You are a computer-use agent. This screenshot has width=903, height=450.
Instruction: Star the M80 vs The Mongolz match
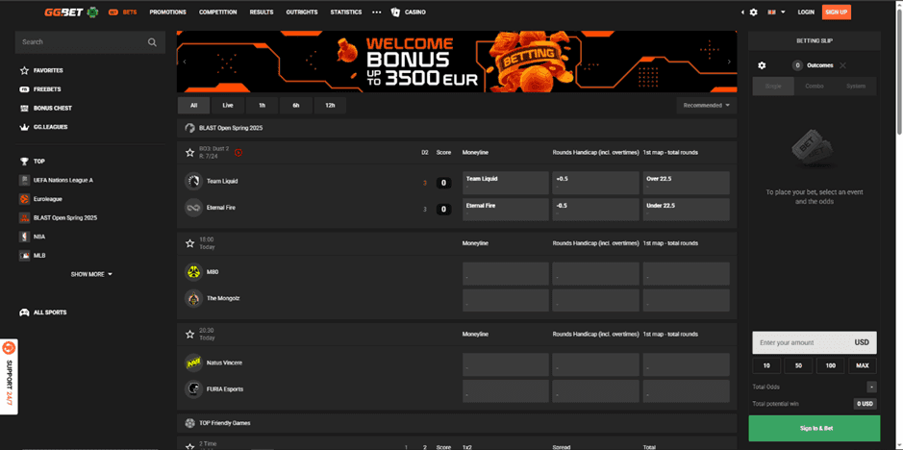tap(190, 243)
